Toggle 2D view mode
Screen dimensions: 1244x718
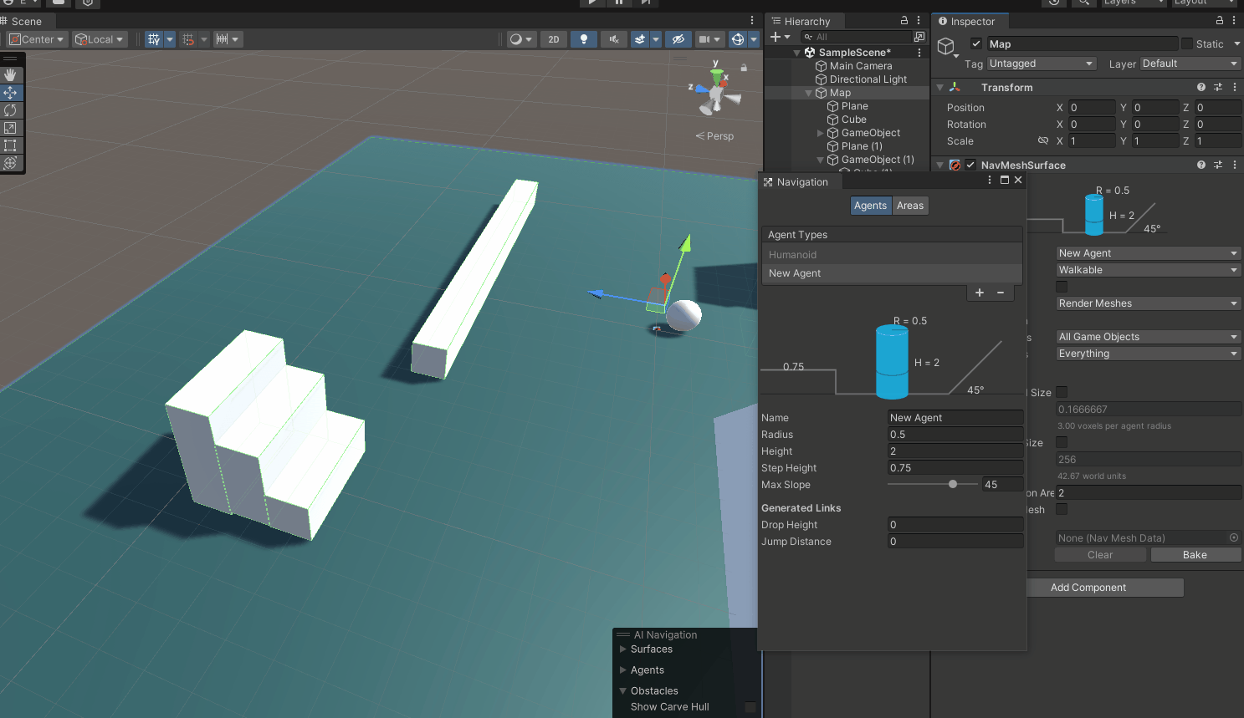click(x=554, y=39)
